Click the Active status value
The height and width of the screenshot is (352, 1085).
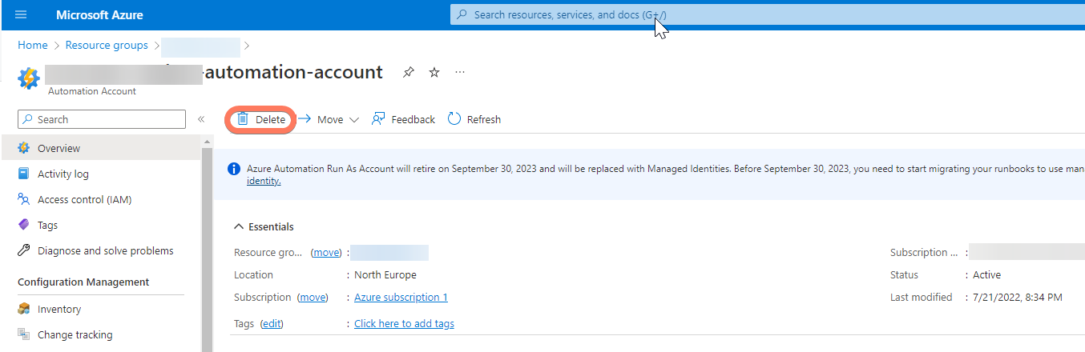coord(986,274)
